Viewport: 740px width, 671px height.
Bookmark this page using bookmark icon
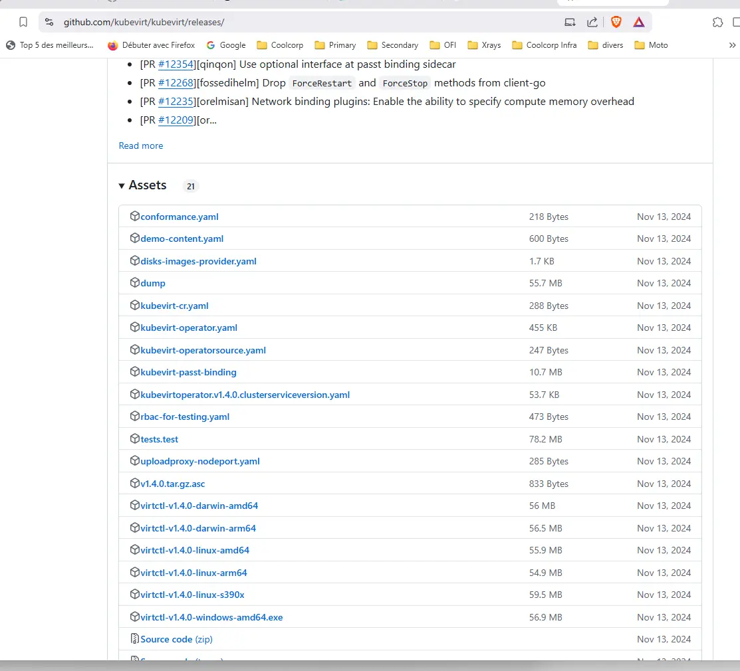pos(23,22)
